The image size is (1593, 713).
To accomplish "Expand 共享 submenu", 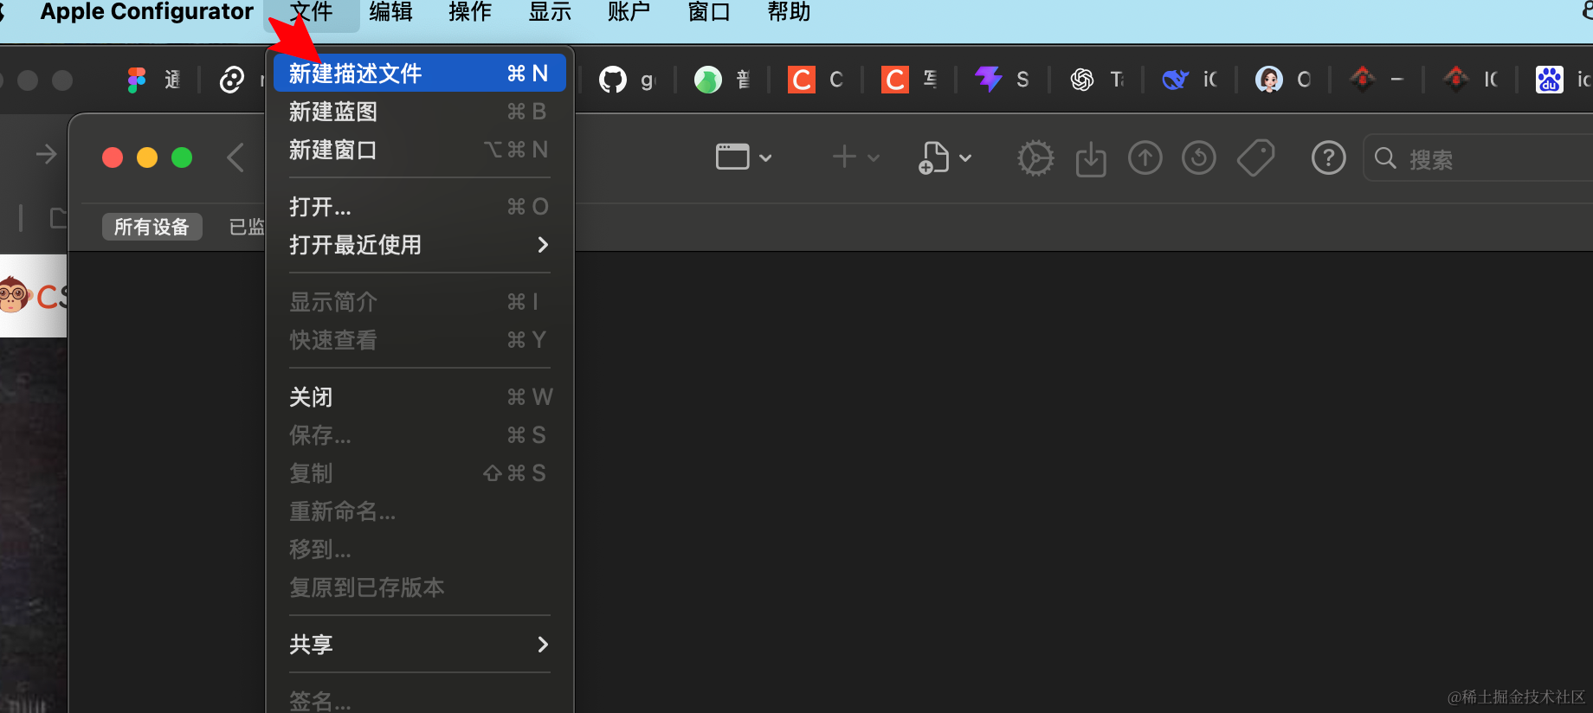I will pyautogui.click(x=420, y=645).
